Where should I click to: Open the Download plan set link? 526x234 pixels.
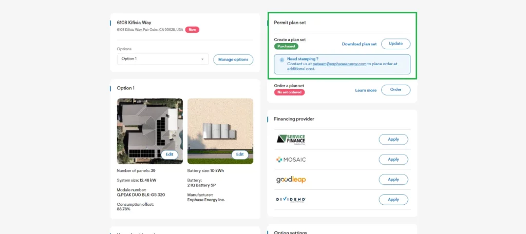(x=359, y=44)
